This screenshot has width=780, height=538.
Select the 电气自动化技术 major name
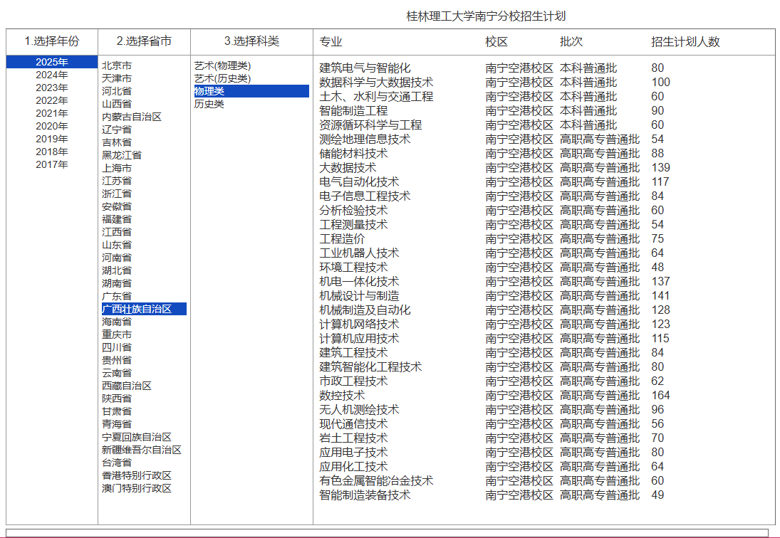coord(359,181)
